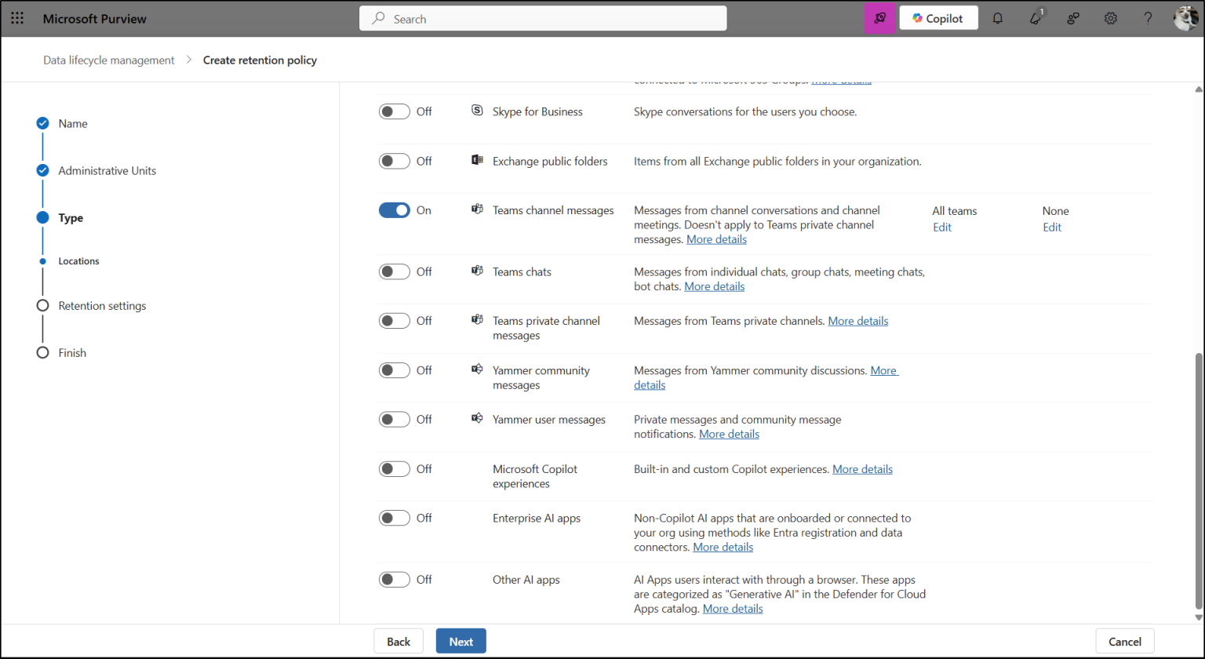Screen dimensions: 1205x659
Task: Open Purview settings via the gear
Action: pyautogui.click(x=1111, y=17)
